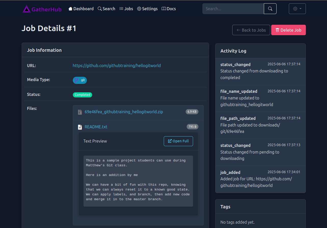This screenshot has height=228, width=327.
Task: Click the magnifier icon to submit search
Action: [x=270, y=8]
